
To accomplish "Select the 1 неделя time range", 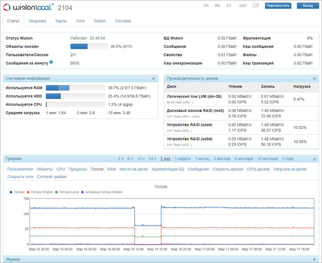I will coord(183,159).
